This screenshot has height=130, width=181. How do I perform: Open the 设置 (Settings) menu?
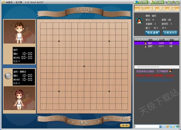[x=152, y=9]
